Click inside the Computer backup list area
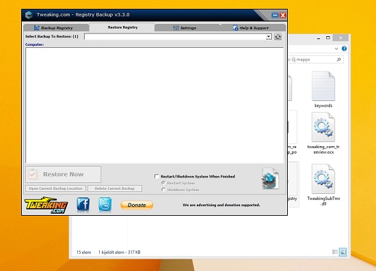Image resolution: width=376 pixels, height=271 pixels. 155,105
